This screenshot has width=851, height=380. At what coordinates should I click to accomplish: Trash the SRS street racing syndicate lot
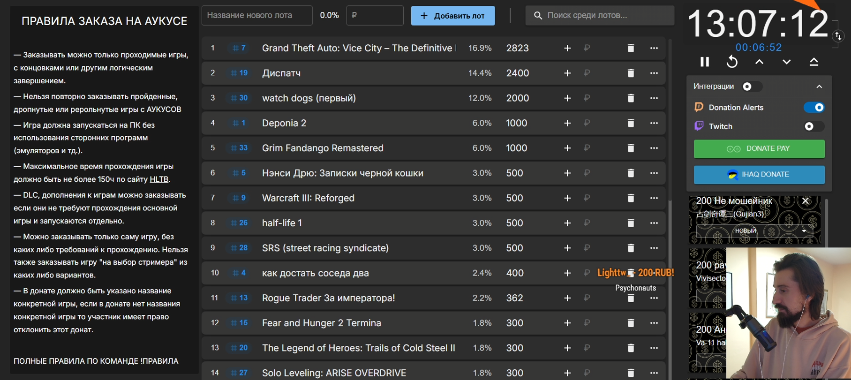click(x=631, y=248)
